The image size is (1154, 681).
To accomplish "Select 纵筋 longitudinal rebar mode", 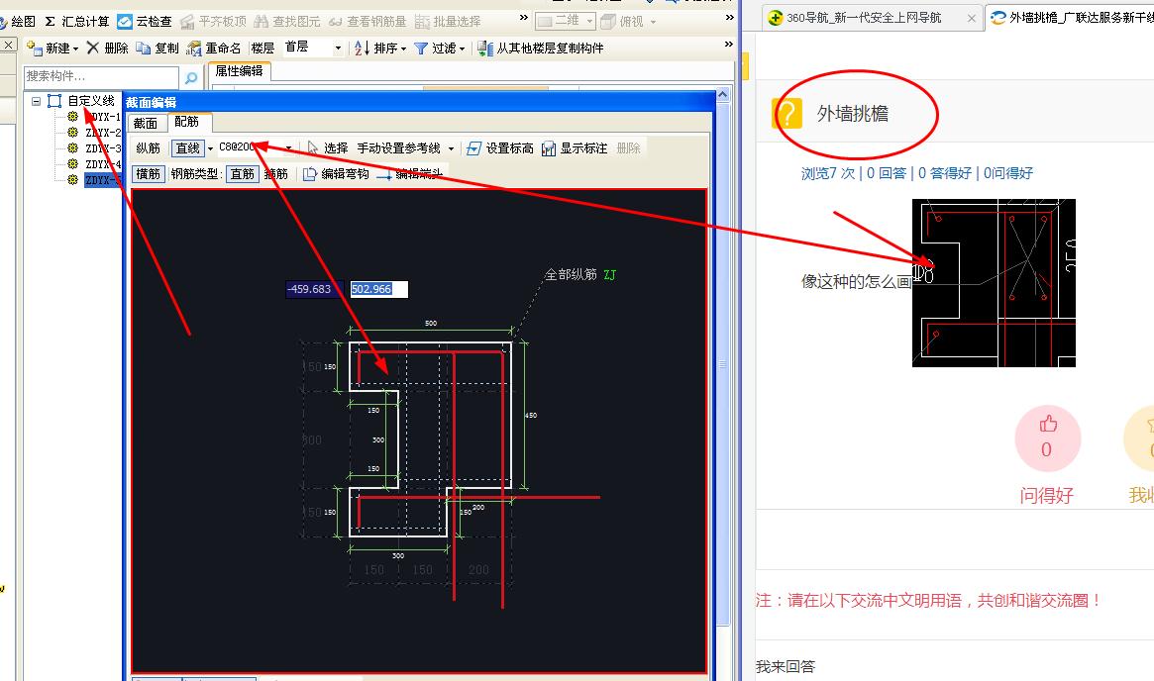I will [148, 147].
